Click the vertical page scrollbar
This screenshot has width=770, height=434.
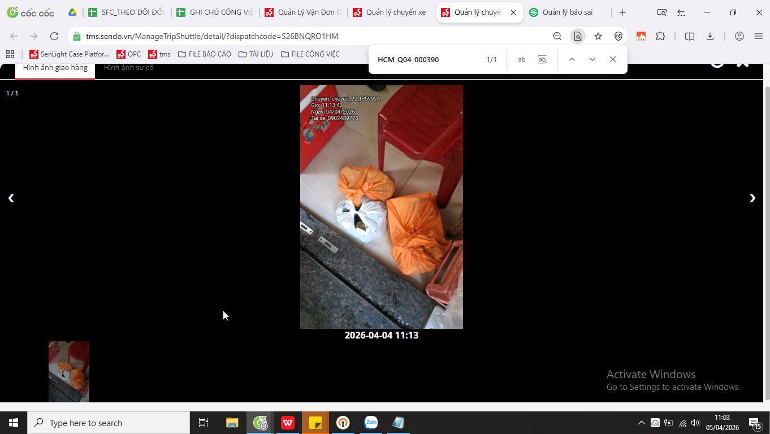coord(767,243)
